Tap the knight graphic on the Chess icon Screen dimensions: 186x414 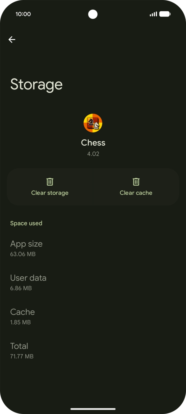(90, 121)
